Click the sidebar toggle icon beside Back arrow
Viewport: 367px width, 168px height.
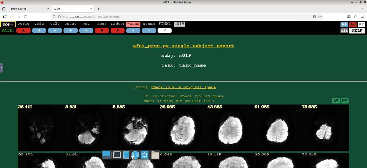coord(5,17)
